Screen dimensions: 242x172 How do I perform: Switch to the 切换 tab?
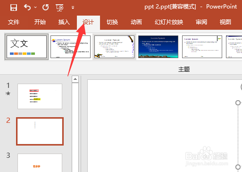click(x=112, y=22)
